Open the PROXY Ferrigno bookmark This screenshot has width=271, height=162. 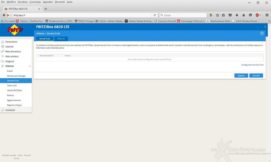point(84,21)
